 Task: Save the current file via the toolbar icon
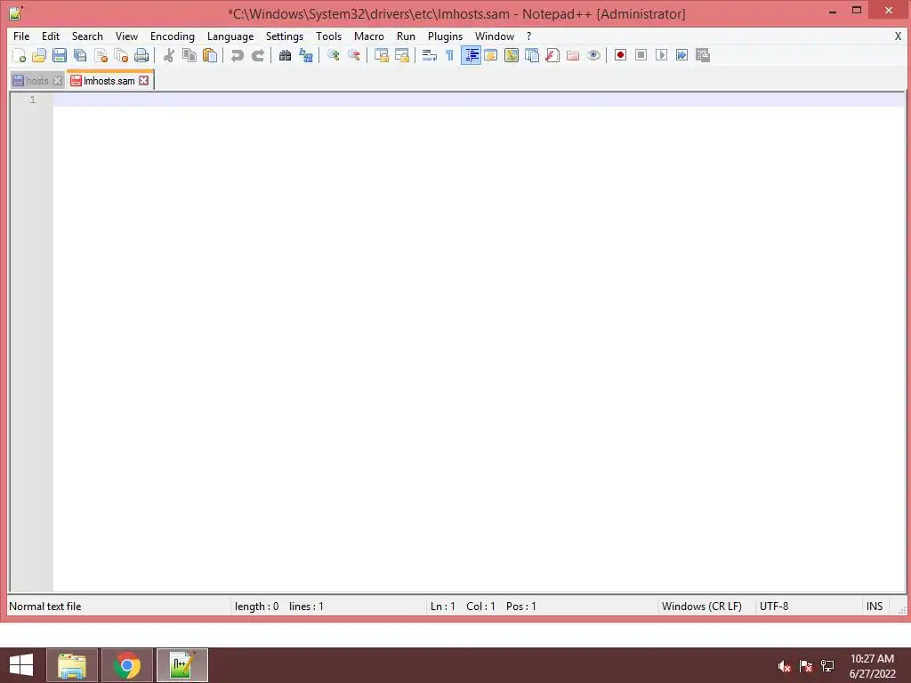click(x=60, y=55)
